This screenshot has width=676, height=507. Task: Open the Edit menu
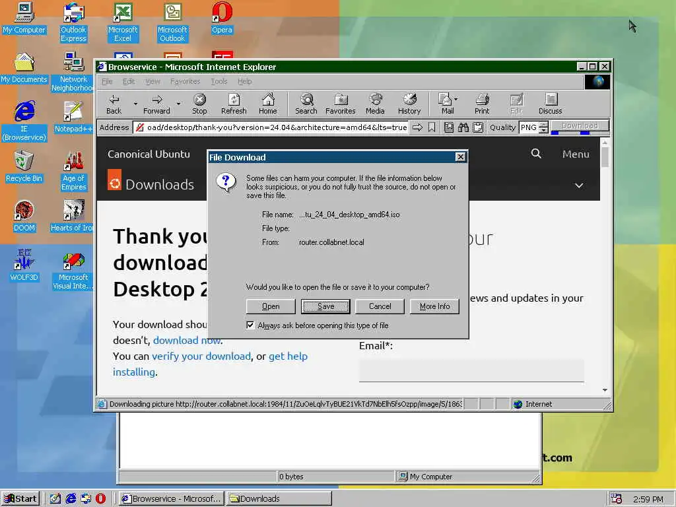129,81
